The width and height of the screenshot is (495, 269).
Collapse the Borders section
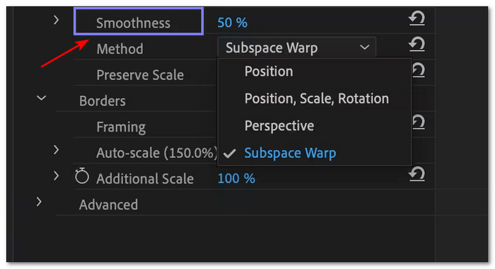[x=41, y=98]
